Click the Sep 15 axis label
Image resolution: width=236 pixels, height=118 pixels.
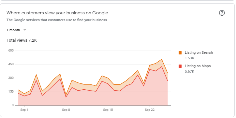pos(108,110)
